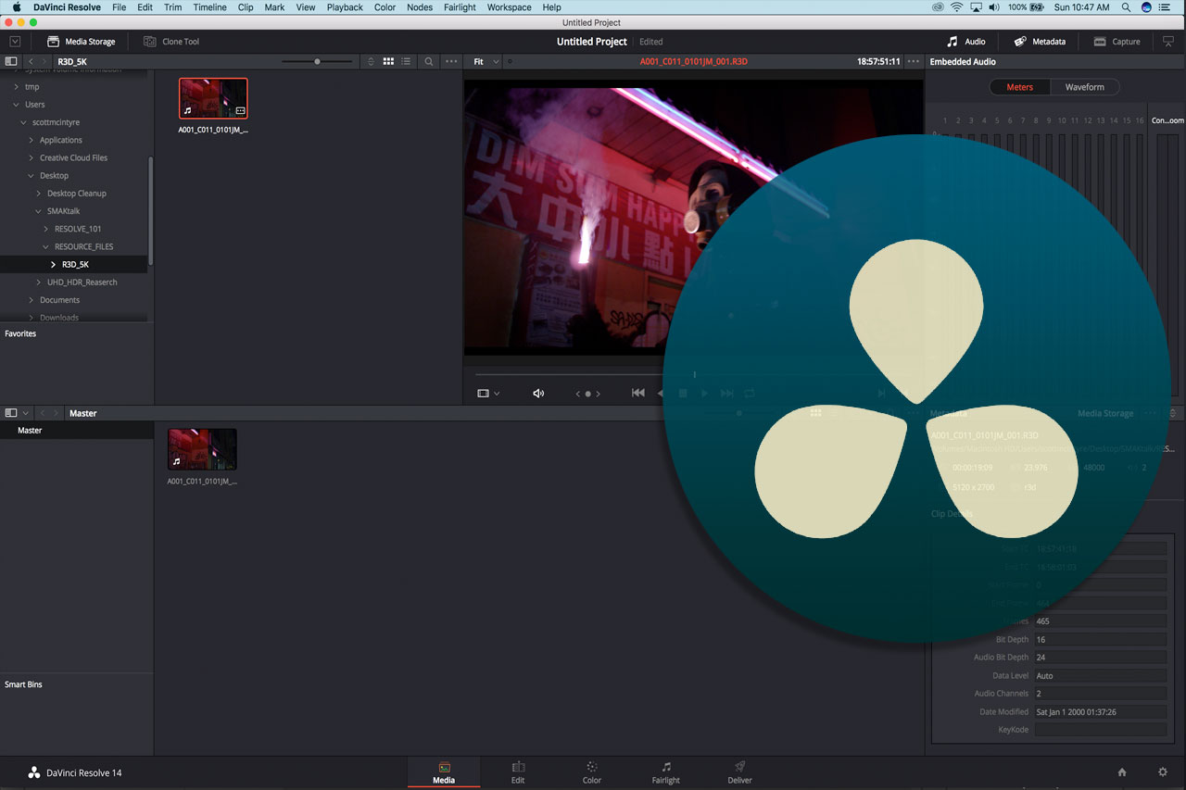
Task: Open Project Manager home icon
Action: 1122,772
